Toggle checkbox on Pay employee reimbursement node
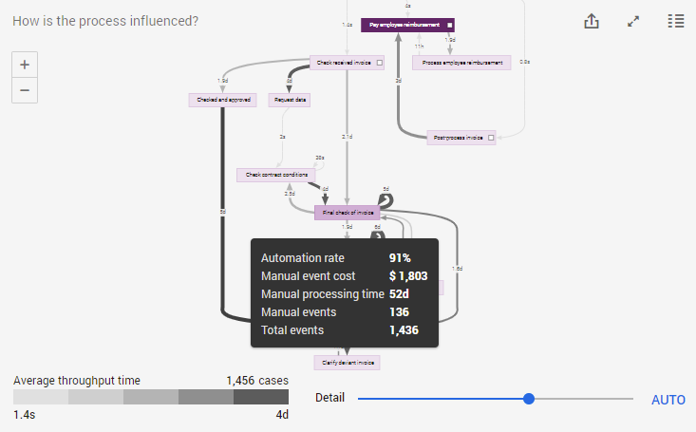Viewport: 696px width, 432px height. 450,25
